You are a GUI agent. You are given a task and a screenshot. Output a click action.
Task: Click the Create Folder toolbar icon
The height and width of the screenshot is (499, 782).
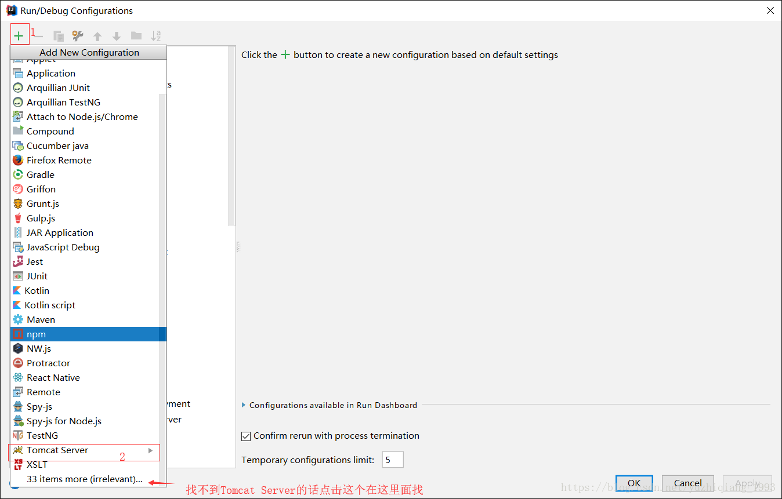(136, 36)
